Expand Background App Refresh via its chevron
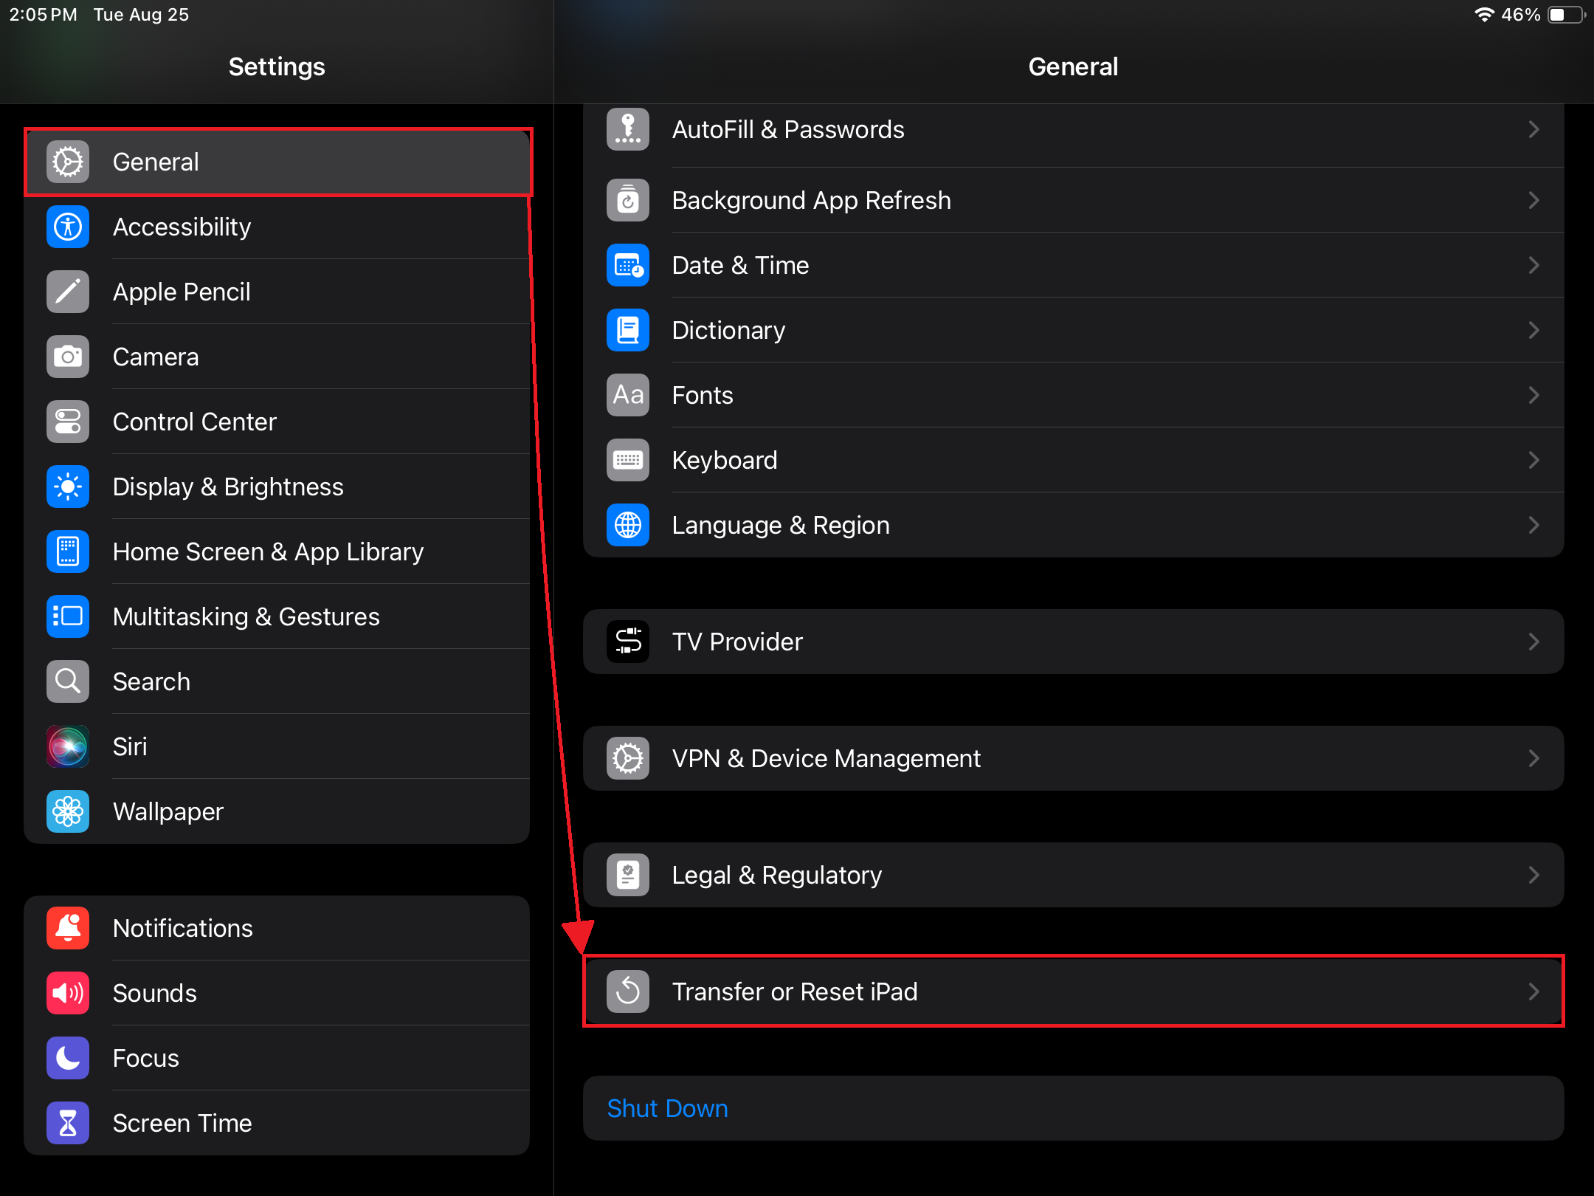Screen dimensions: 1594x1196 click(1534, 200)
